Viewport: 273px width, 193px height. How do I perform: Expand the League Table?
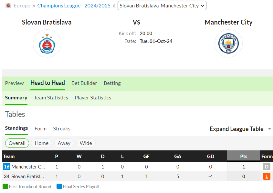tap(236, 129)
